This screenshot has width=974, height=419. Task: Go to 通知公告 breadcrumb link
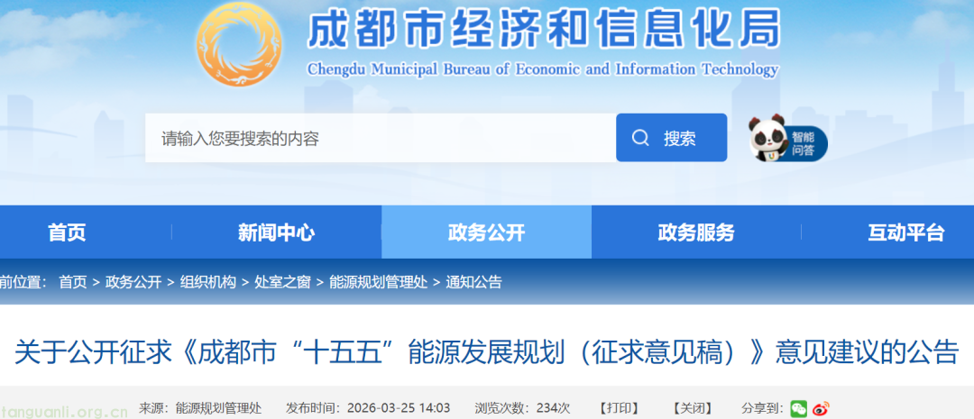click(473, 282)
